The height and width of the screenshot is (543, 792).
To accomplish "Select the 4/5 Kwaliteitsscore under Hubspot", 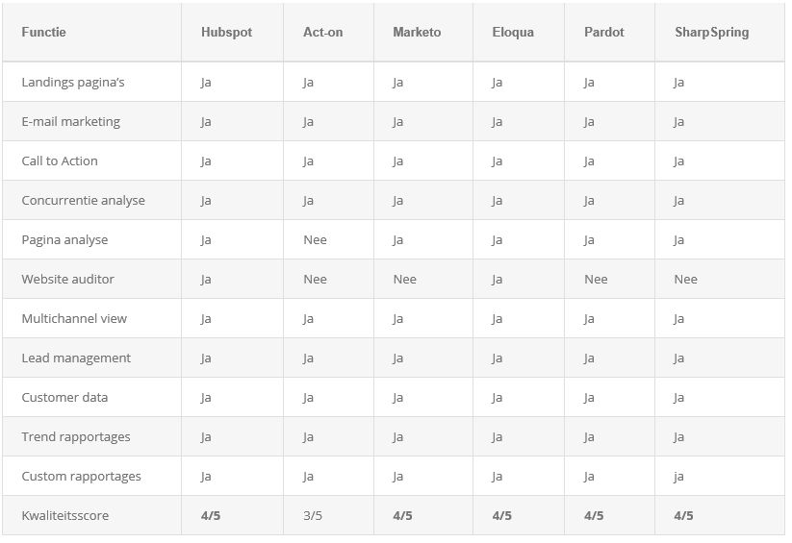I will [x=210, y=515].
